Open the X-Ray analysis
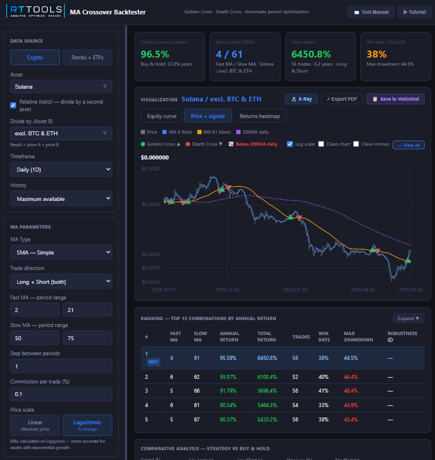This screenshot has height=460, width=435. pos(301,99)
